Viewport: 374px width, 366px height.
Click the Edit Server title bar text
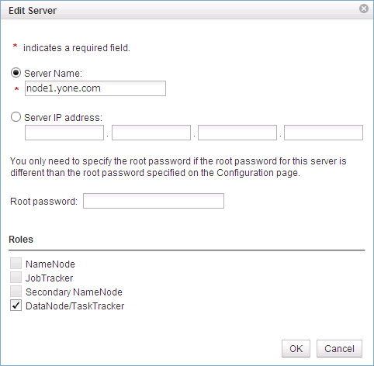(x=33, y=11)
